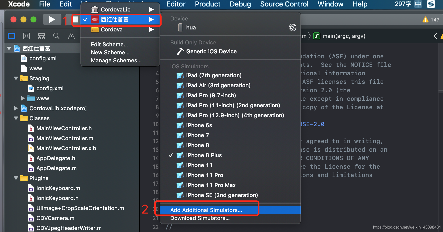Click the previous issue chevron in jump bar

coord(435,36)
